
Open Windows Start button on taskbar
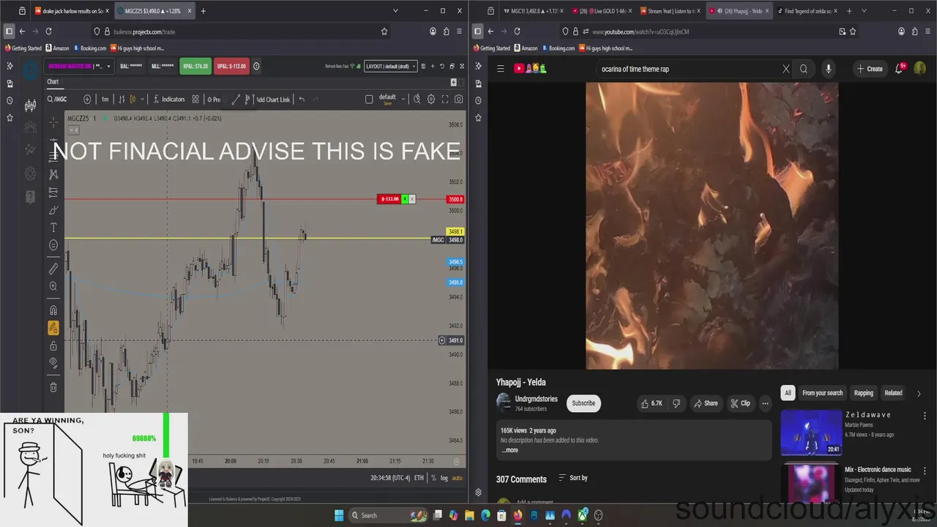[x=339, y=515]
